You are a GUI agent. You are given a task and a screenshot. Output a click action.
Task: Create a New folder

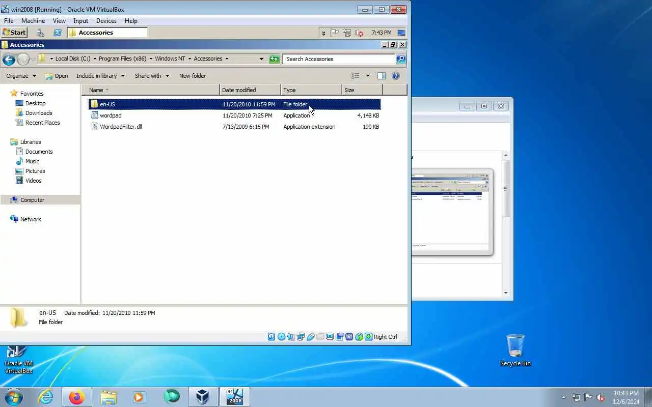pyautogui.click(x=193, y=76)
